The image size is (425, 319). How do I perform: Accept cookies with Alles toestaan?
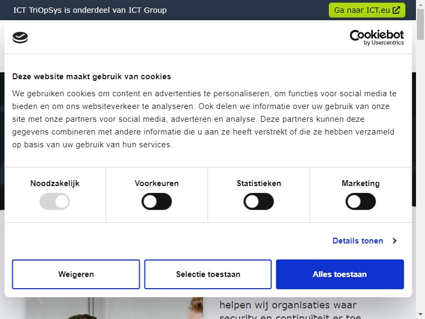pos(340,274)
